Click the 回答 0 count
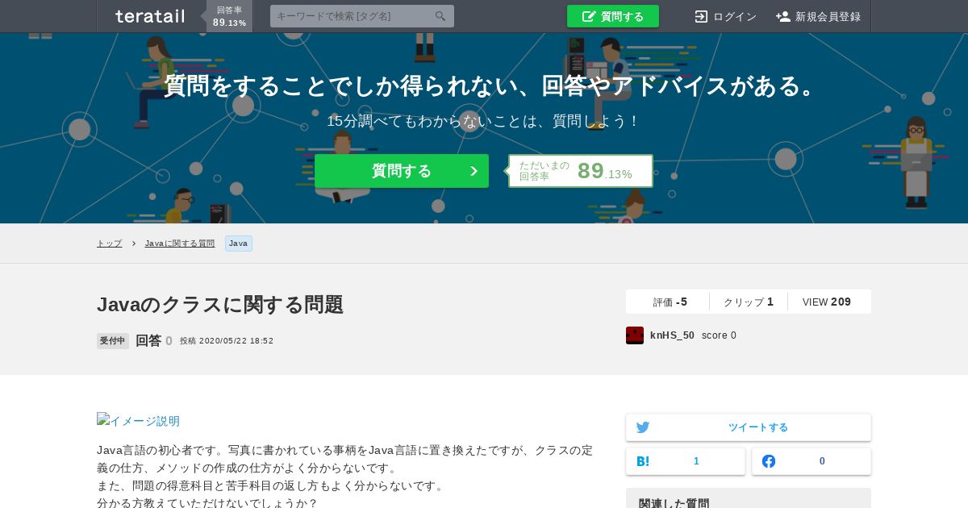This screenshot has height=508, width=968. 154,341
